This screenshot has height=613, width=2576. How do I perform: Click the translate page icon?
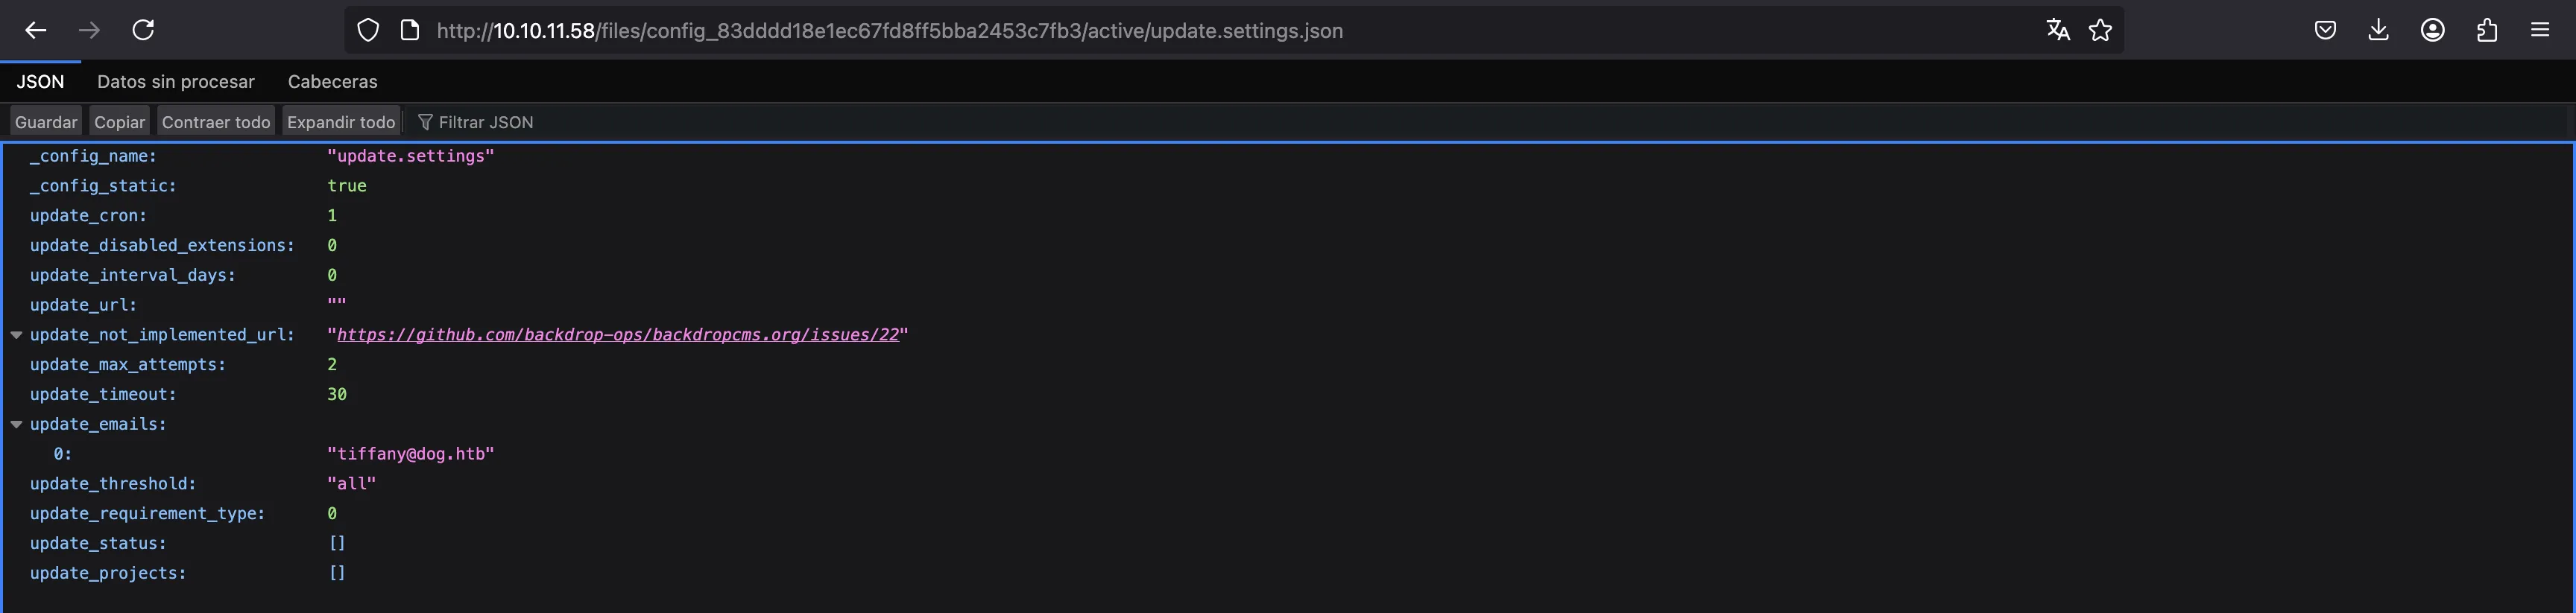click(x=2058, y=31)
